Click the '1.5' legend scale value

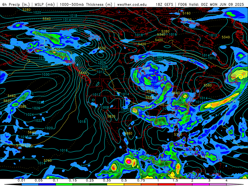pyautogui.click(x=175, y=180)
